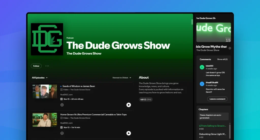Open the DGC podcast cover art
Image resolution: width=260 pixels, height=140 pixels.
47,39
